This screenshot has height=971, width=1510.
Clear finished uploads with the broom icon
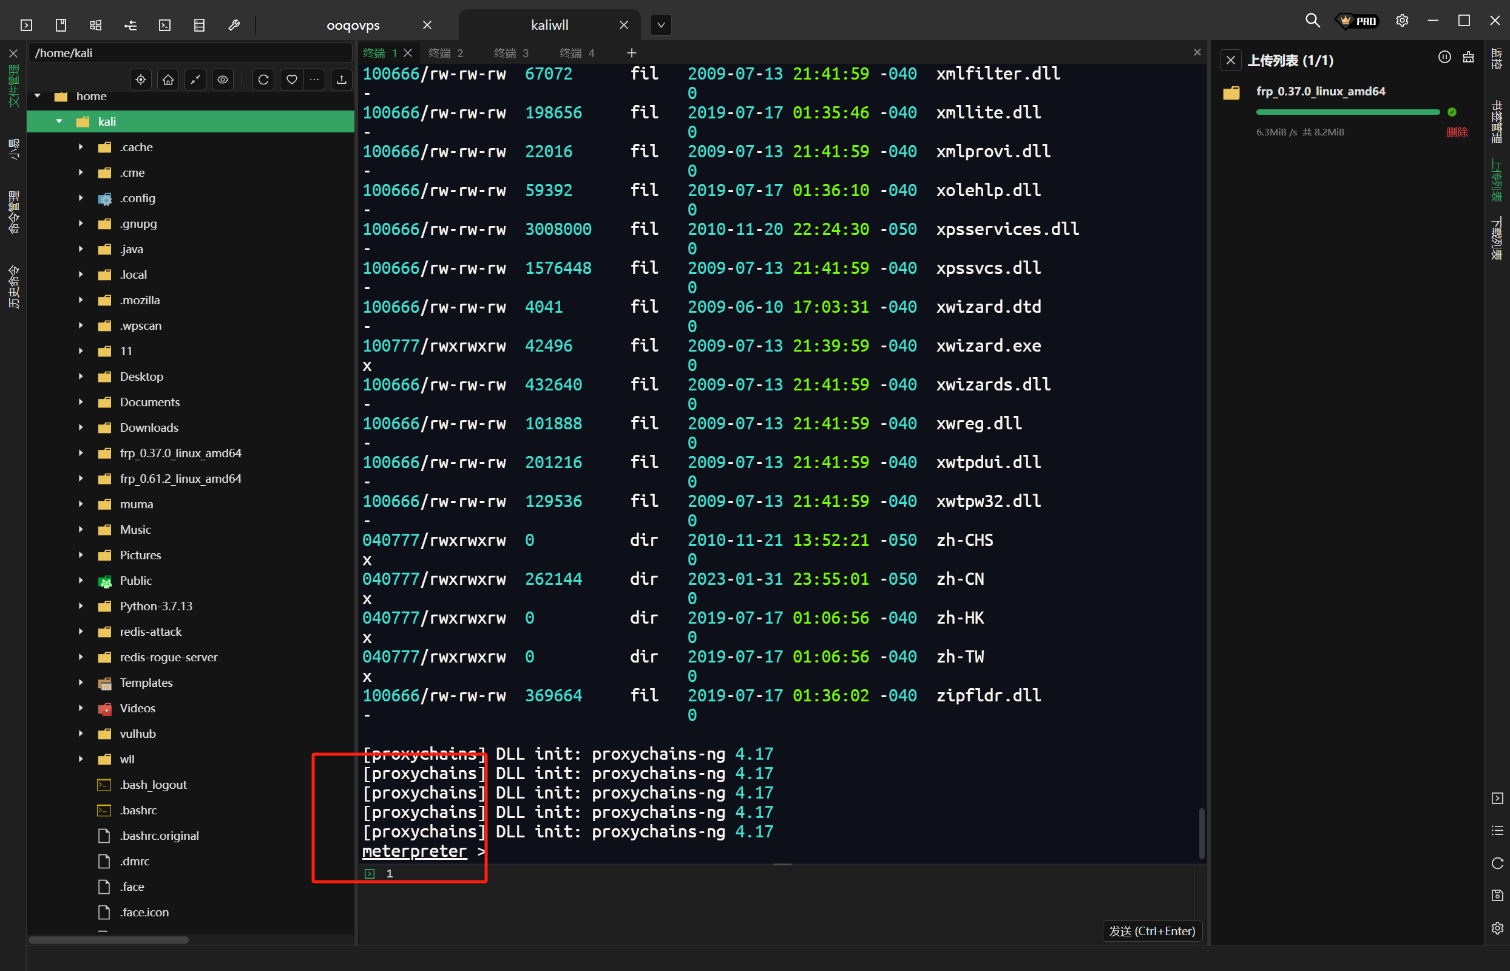1468,58
